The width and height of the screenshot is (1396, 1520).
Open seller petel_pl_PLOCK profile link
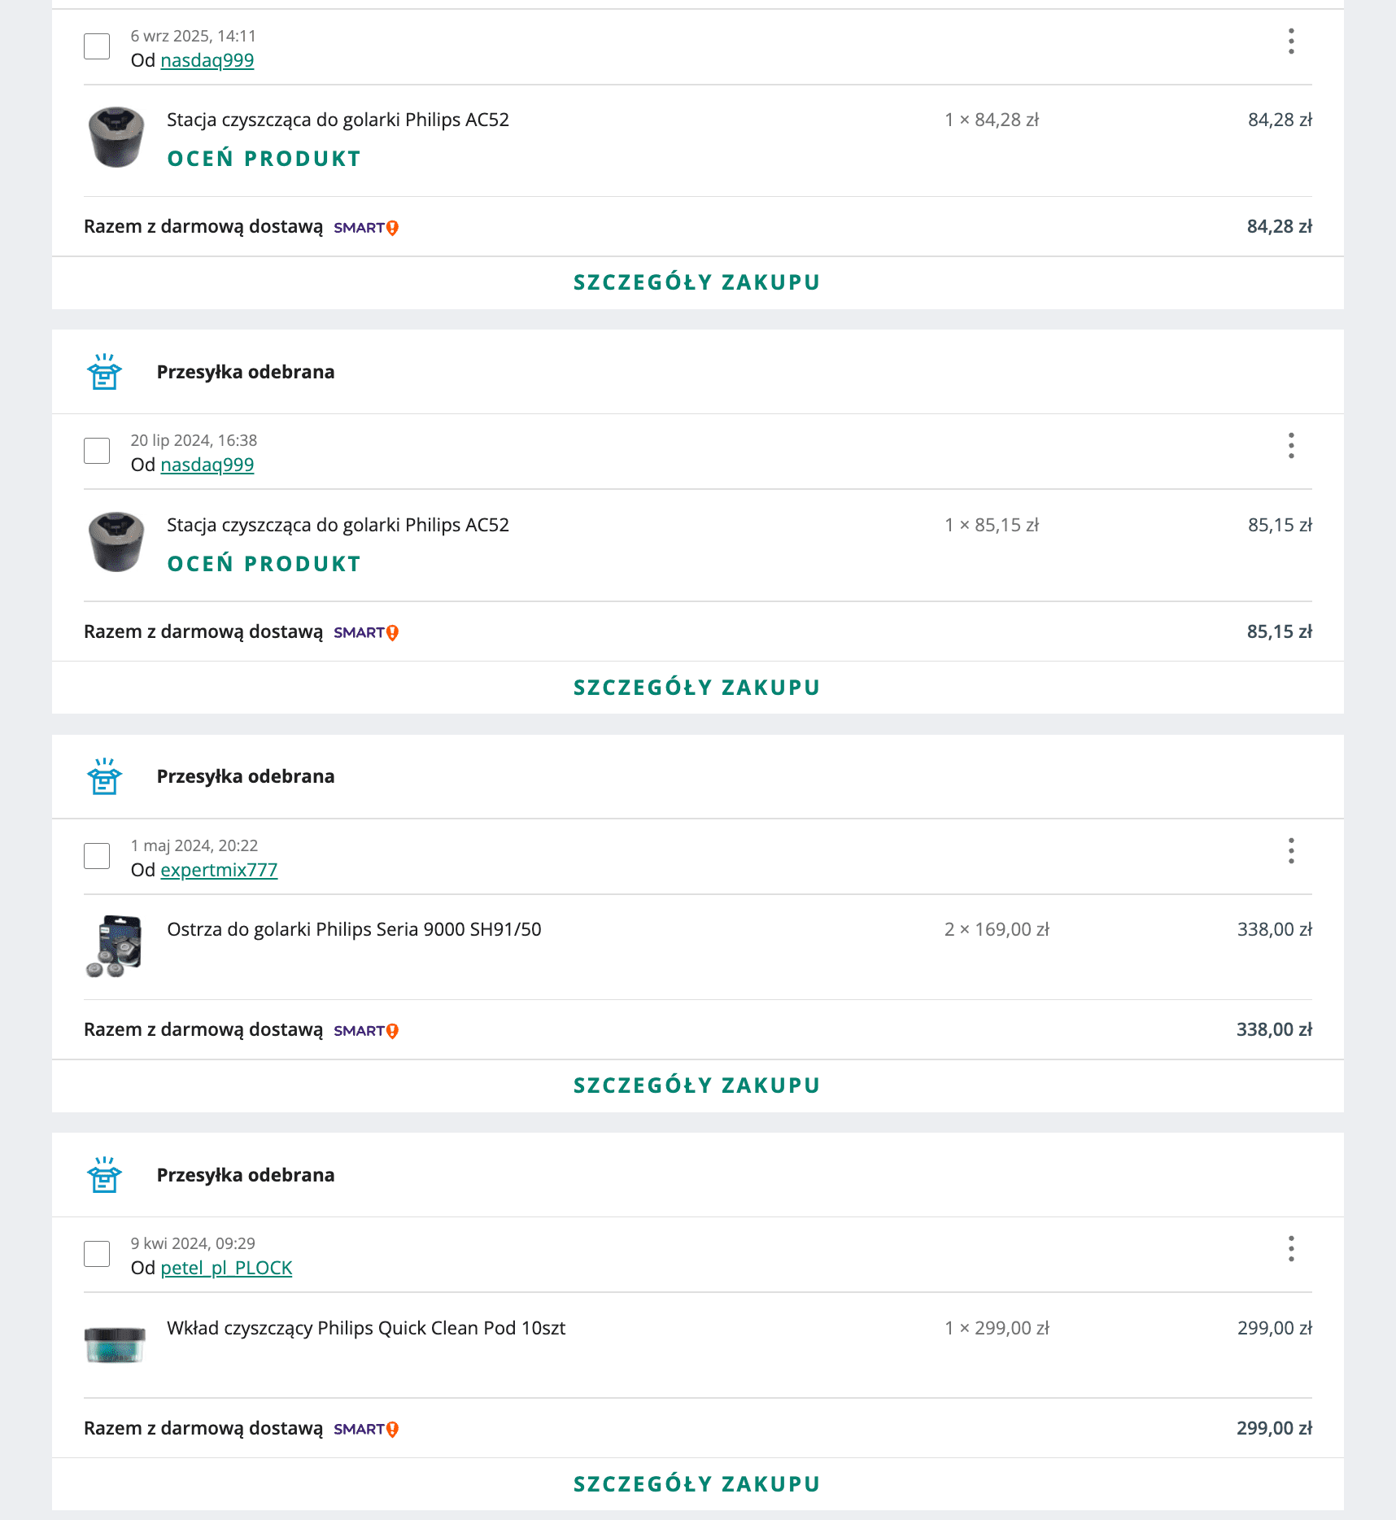pos(226,1268)
